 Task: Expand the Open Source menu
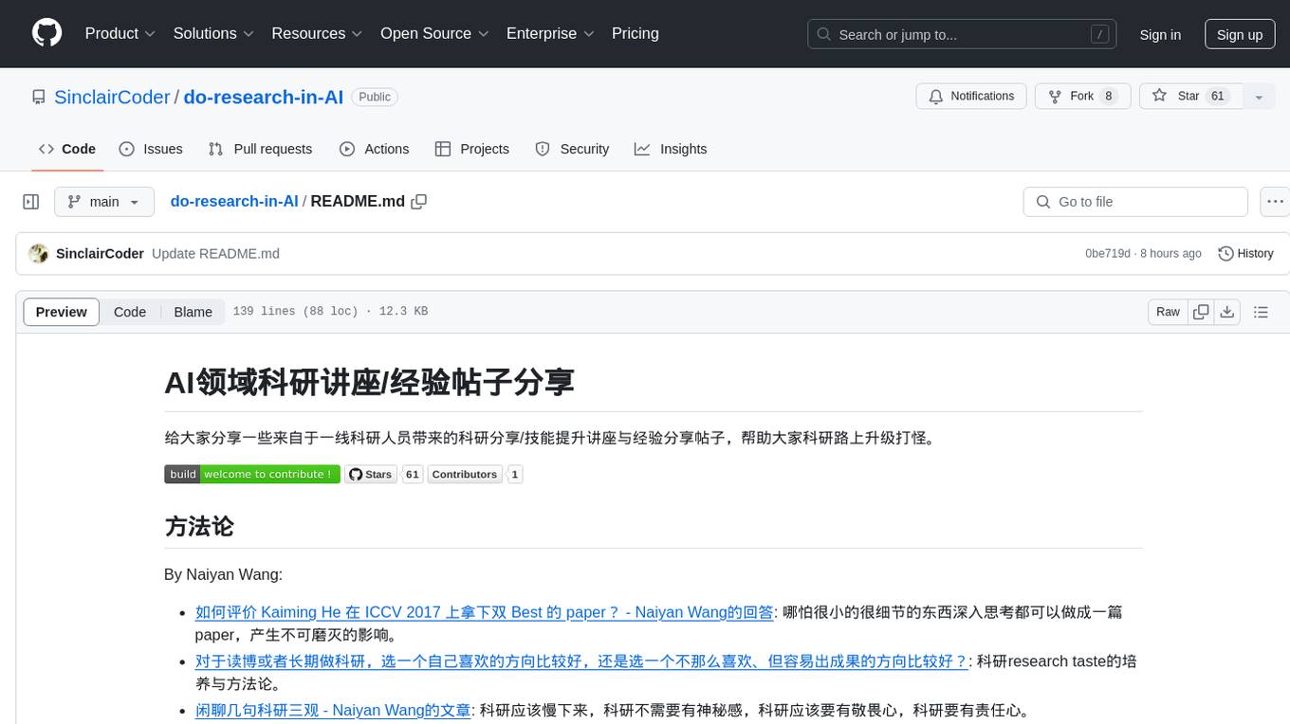tap(434, 33)
